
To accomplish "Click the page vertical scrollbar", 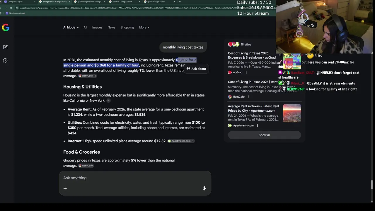I will click(x=372, y=185).
